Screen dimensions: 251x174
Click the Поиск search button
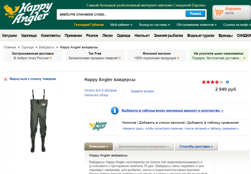(x=195, y=14)
